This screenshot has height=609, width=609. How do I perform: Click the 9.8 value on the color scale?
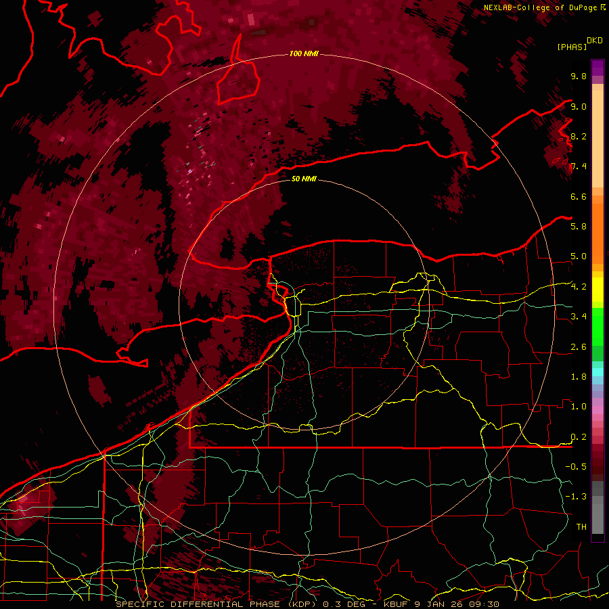579,76
